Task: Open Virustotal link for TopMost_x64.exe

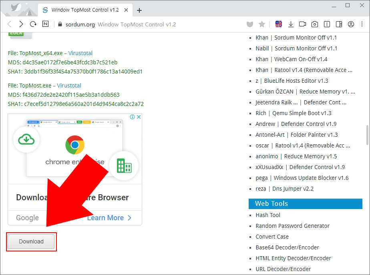Action: pyautogui.click(x=80, y=53)
